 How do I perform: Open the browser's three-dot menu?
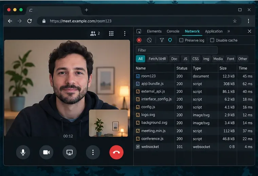(x=248, y=21)
